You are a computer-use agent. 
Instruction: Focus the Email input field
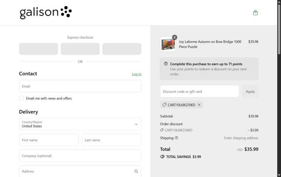tap(80, 86)
